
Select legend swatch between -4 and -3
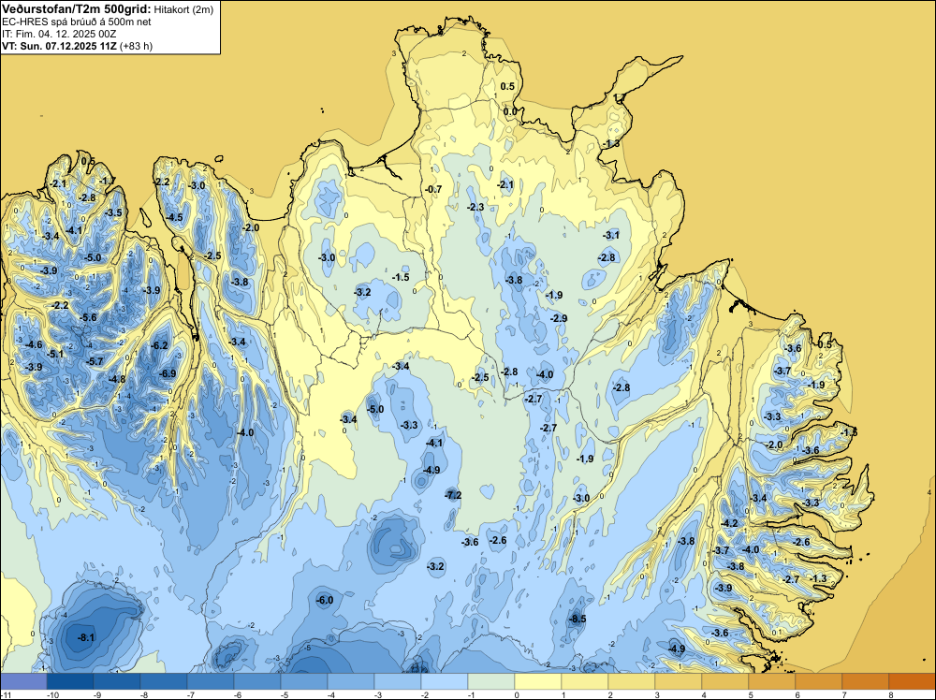(x=350, y=681)
